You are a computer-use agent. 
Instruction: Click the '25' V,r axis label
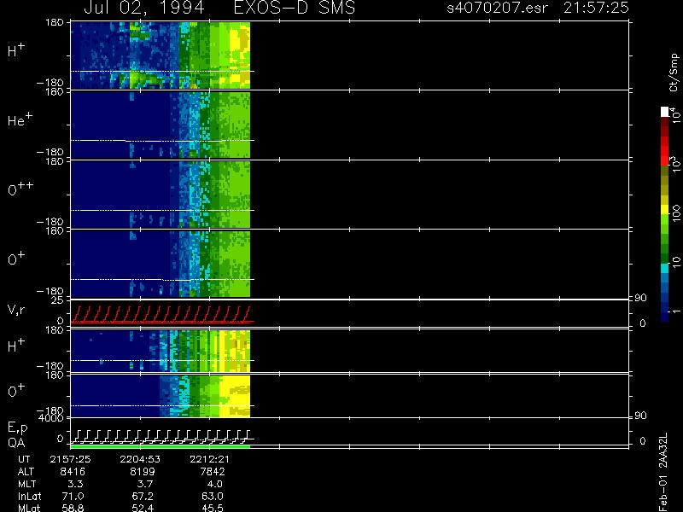[58, 300]
